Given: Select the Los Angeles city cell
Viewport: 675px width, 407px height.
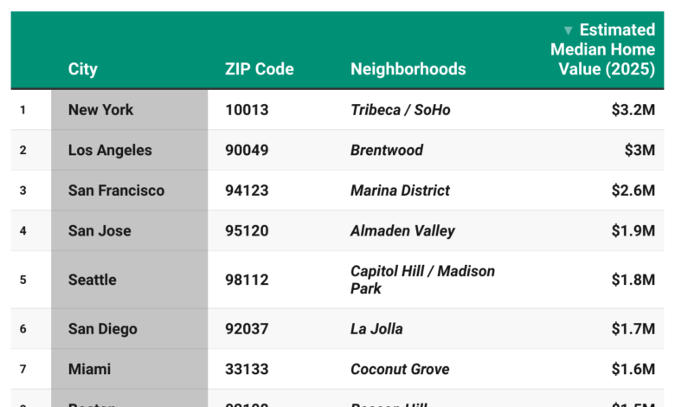Looking at the screenshot, I should 110,150.
